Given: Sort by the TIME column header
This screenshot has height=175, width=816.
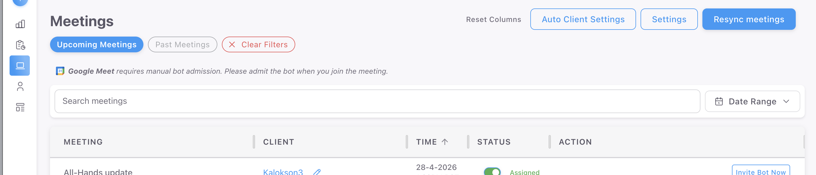Looking at the screenshot, I should click(x=426, y=142).
